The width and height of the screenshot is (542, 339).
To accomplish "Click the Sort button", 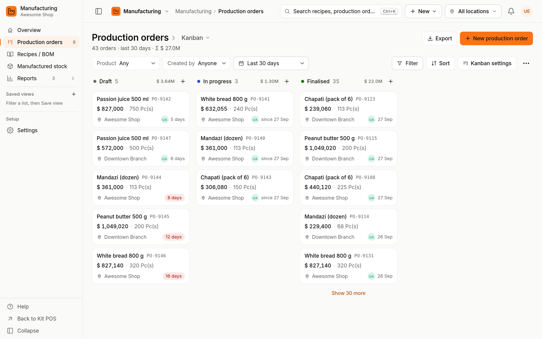I will tap(440, 63).
